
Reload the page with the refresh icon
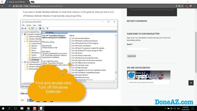pyautogui.click(x=10, y=6)
